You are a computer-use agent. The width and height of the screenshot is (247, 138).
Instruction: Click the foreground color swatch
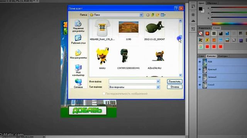click(200, 8)
